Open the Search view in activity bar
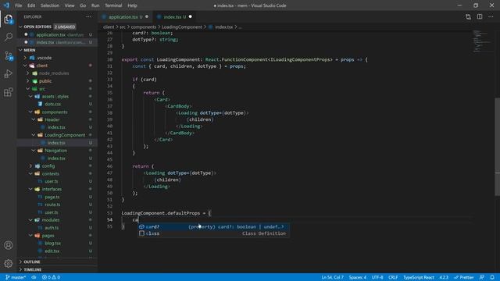The height and width of the screenshot is (281, 500). click(9, 37)
